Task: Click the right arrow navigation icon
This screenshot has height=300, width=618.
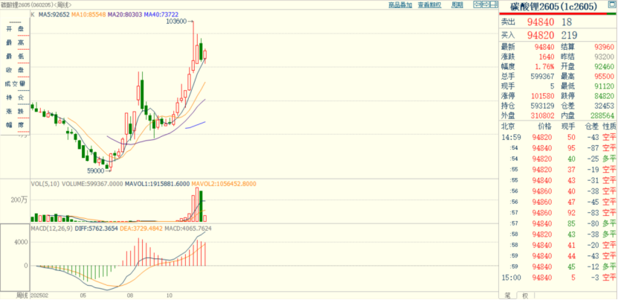Action: pyautogui.click(x=485, y=4)
